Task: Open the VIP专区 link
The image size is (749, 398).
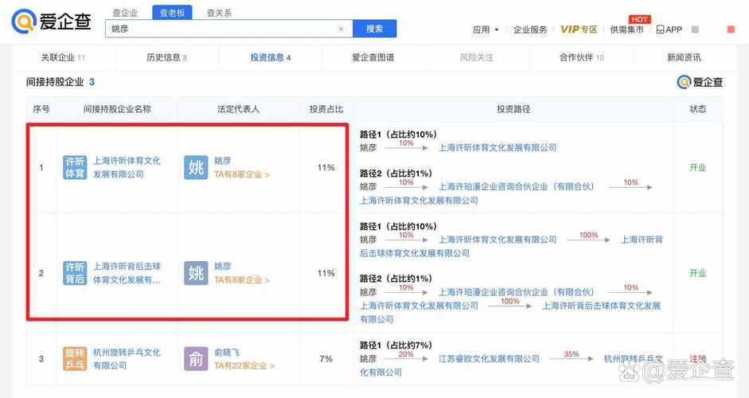Action: pyautogui.click(x=579, y=29)
